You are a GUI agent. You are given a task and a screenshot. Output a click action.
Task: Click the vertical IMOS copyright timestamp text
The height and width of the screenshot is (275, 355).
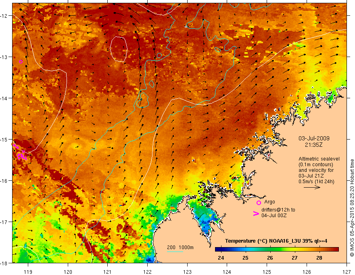(352, 207)
